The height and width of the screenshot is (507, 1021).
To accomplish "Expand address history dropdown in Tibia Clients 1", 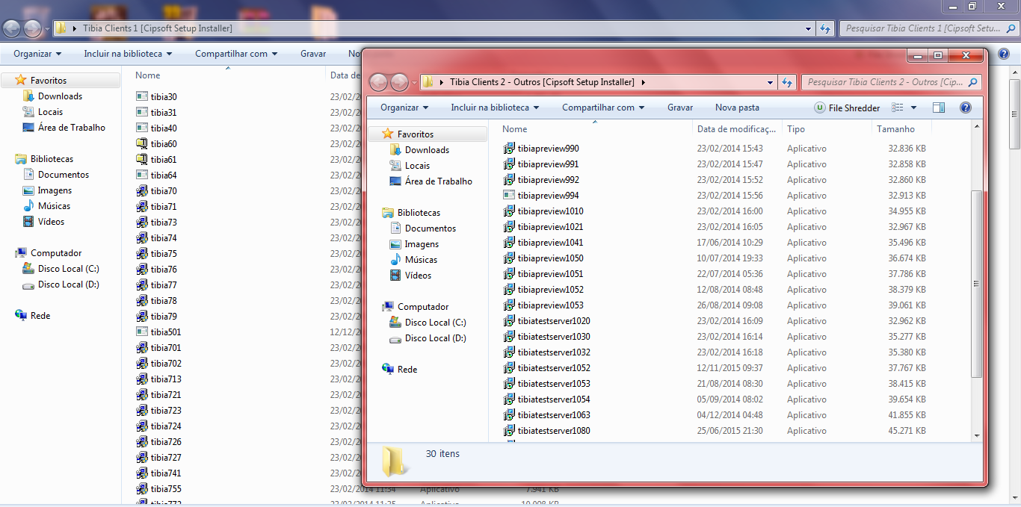I will coord(808,28).
